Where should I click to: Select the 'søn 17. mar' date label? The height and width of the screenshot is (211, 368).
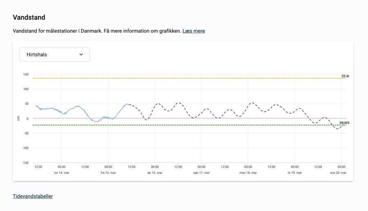tap(202, 173)
